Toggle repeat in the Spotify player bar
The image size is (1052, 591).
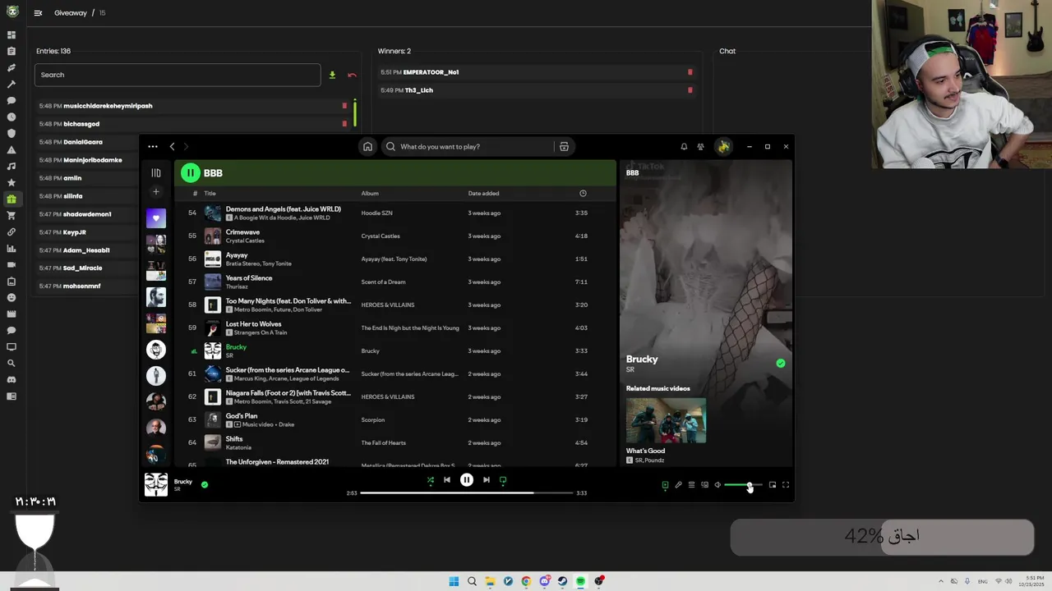pyautogui.click(x=503, y=480)
